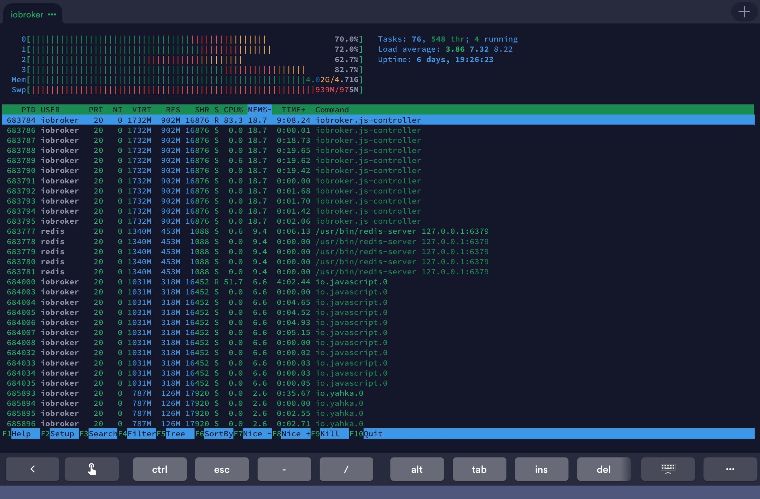Image resolution: width=760 pixels, height=499 pixels.
Task: Toggle the alt modifier key
Action: pos(417,469)
